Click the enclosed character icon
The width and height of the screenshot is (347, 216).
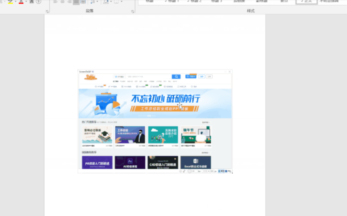point(38,2)
